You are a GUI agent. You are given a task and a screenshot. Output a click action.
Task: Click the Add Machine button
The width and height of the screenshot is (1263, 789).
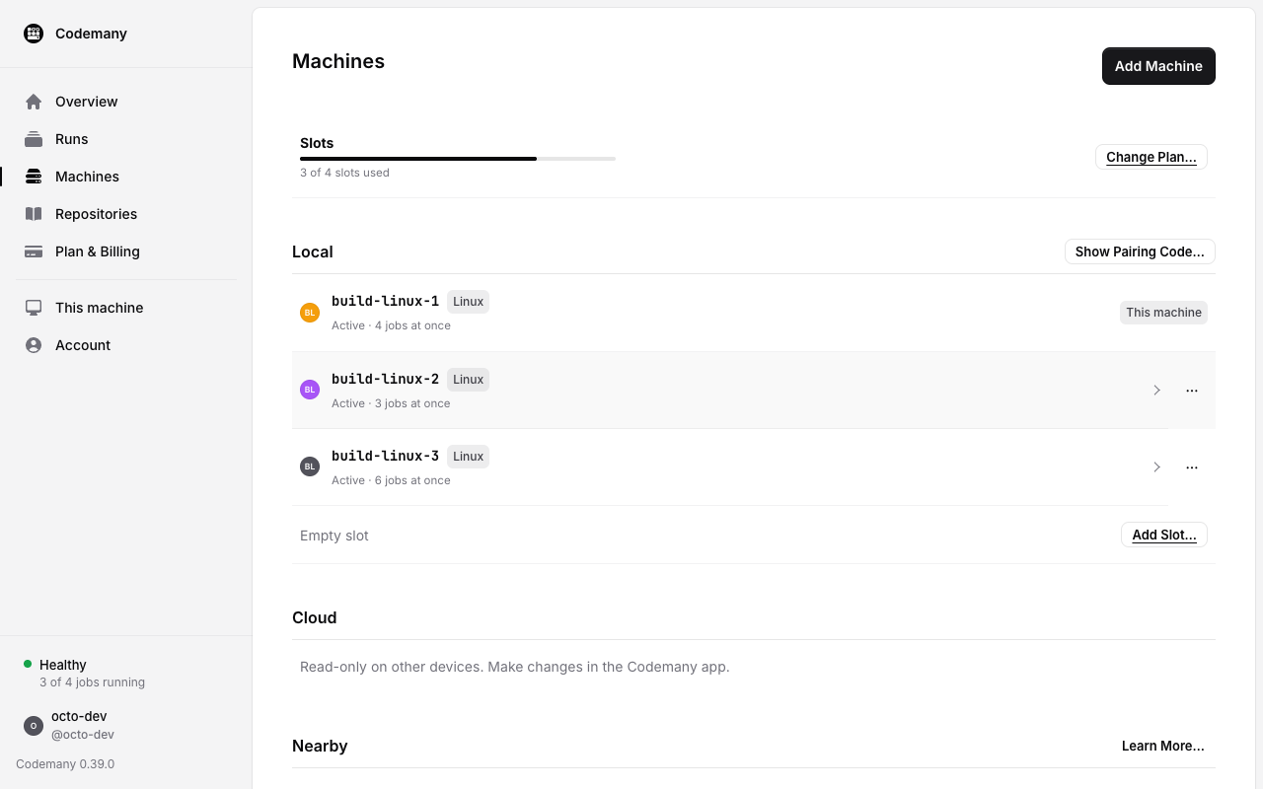(x=1158, y=66)
